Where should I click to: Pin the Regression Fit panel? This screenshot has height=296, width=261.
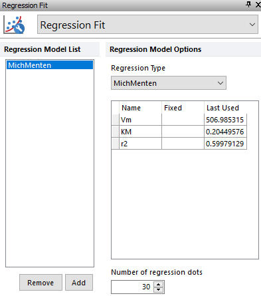[x=248, y=4]
